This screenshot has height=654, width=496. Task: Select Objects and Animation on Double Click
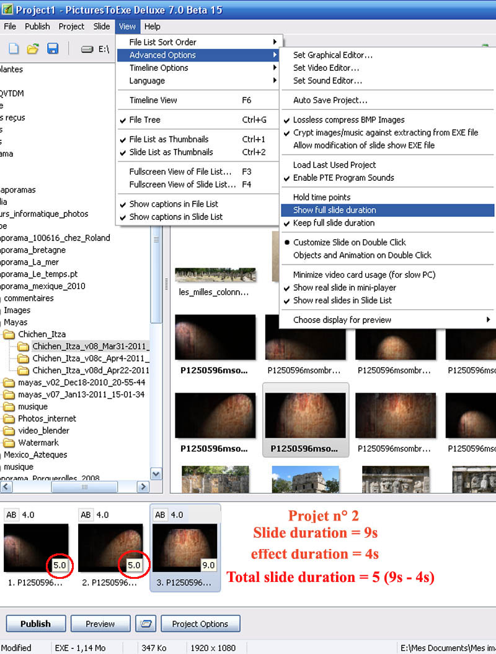362,255
